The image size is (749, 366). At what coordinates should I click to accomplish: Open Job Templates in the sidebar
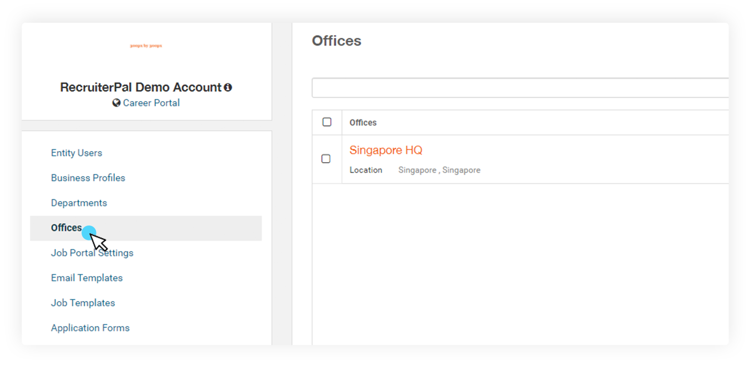coord(83,303)
